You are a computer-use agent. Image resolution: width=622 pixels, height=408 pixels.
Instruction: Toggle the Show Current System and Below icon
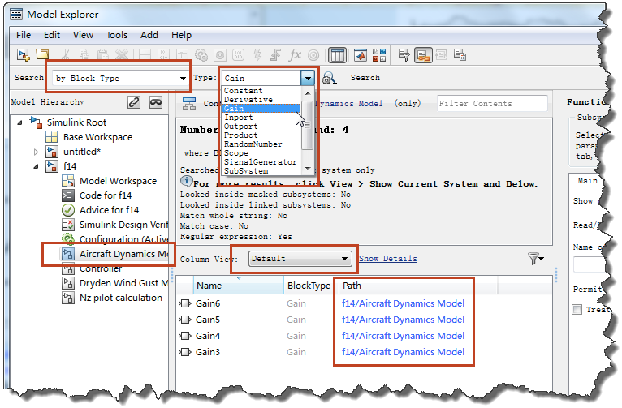(423, 55)
